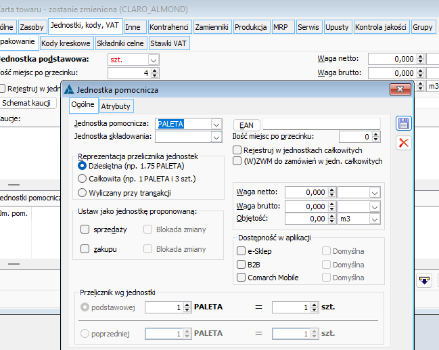Save the auxiliary unit with the diskette icon

[403, 123]
